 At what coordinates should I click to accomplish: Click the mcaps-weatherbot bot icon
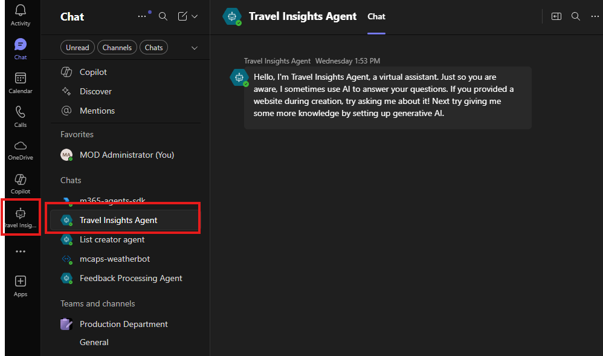click(66, 259)
